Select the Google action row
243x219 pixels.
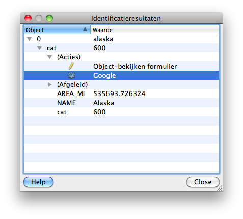coord(121,75)
